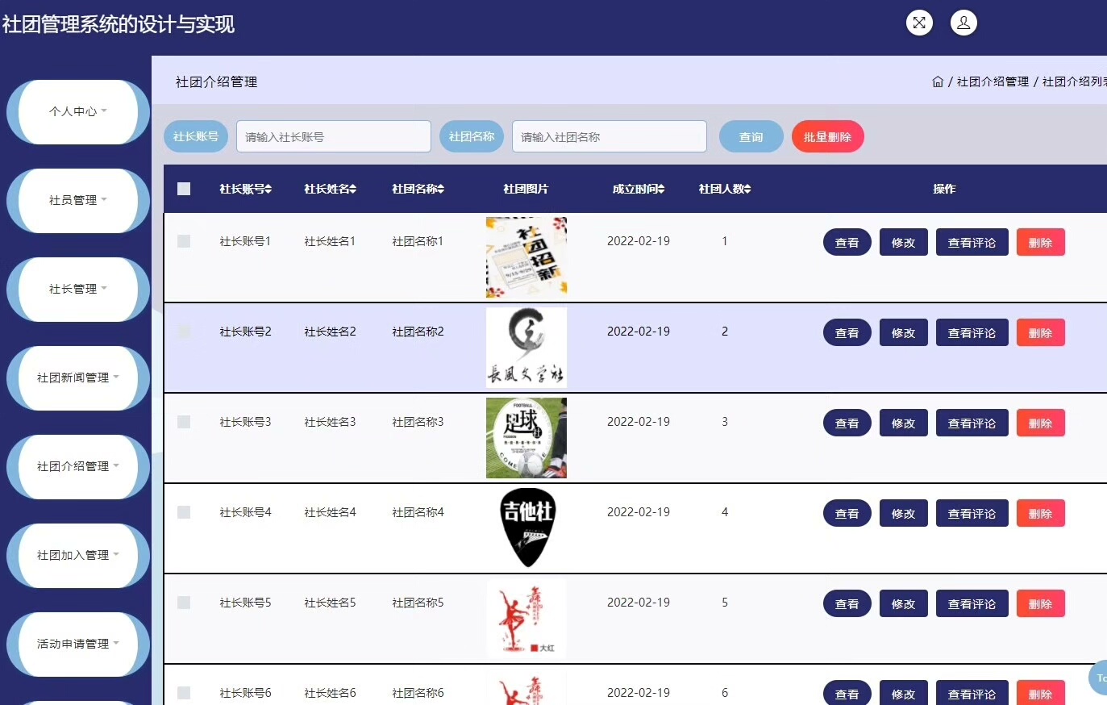Delete the 社团名称2 row
Screen dimensions: 1107x705
tap(1041, 333)
